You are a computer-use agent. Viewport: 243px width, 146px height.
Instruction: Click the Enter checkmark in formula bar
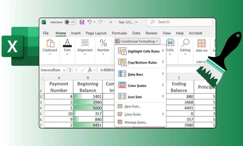pyautogui.click(x=83, y=70)
